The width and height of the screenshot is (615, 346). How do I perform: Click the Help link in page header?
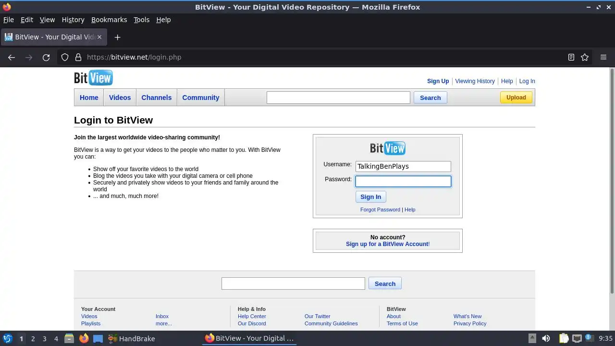pos(507,81)
